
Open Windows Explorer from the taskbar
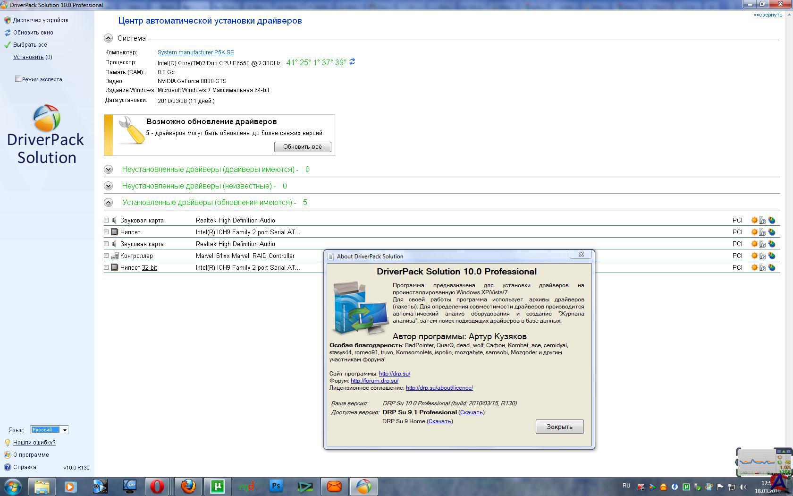coord(42,486)
